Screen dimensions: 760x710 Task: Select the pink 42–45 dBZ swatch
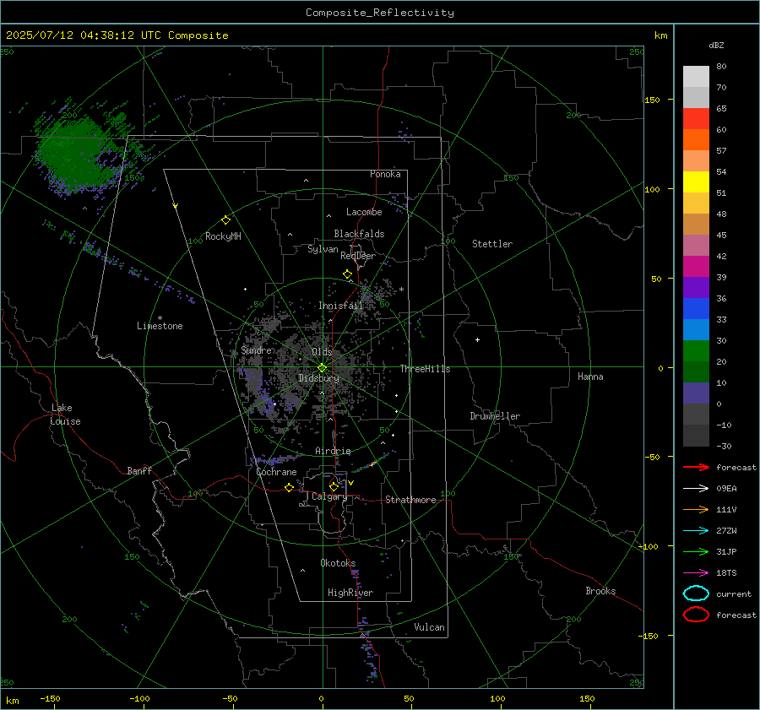pyautogui.click(x=696, y=246)
